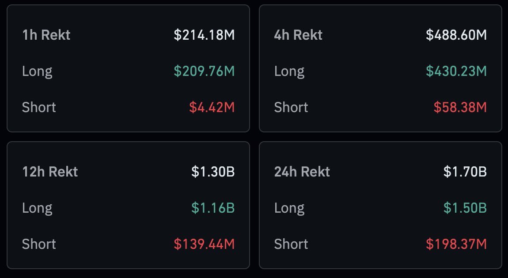Click the Long label in 24h card
The height and width of the screenshot is (278, 508).
(289, 208)
